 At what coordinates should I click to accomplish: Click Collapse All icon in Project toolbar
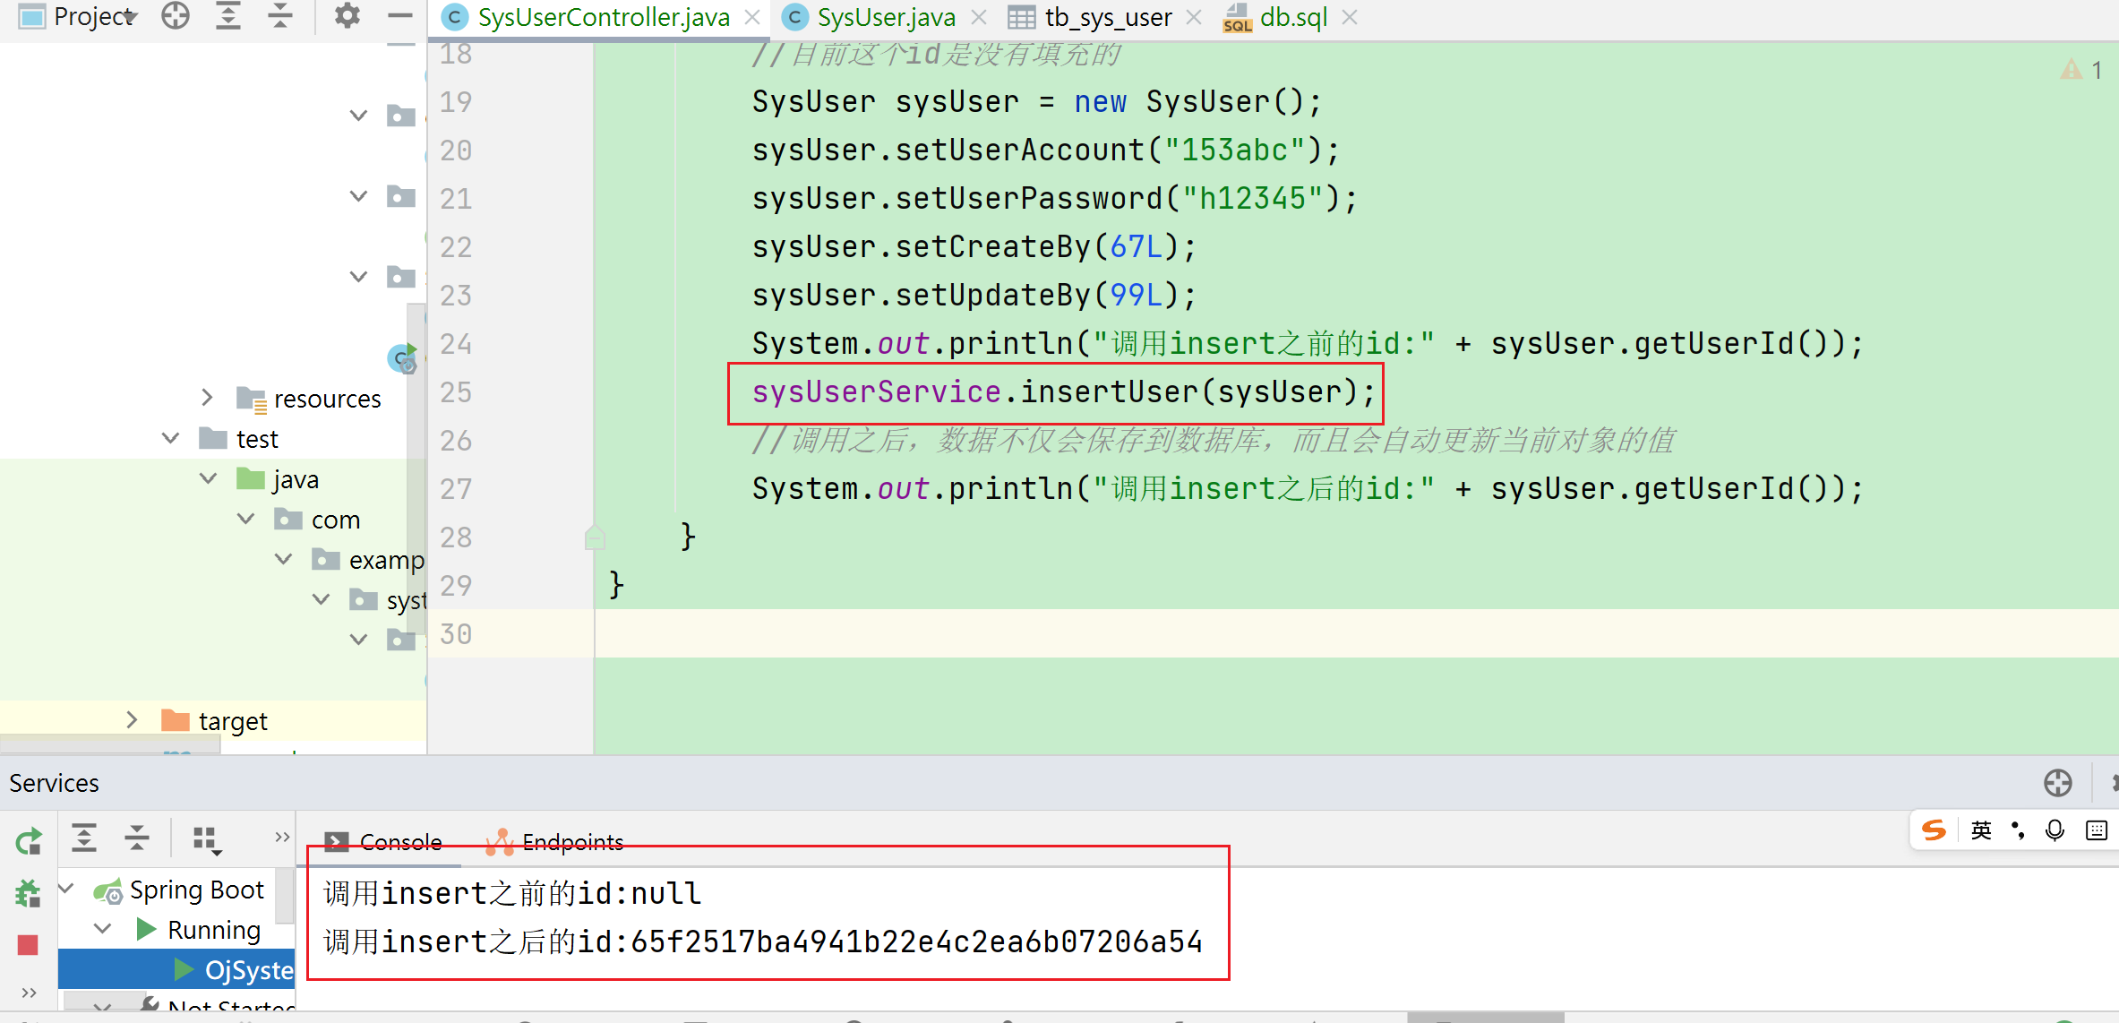point(280,16)
